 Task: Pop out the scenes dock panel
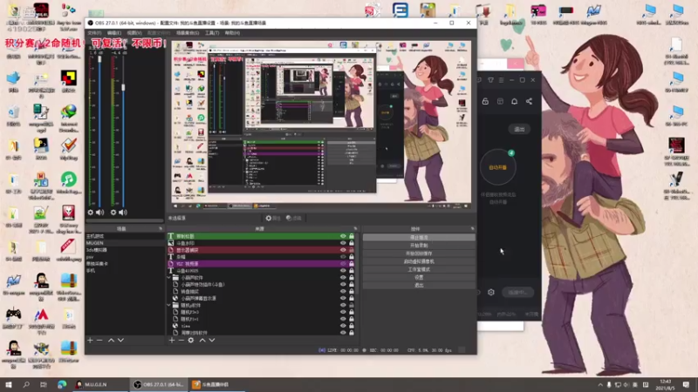[161, 229]
